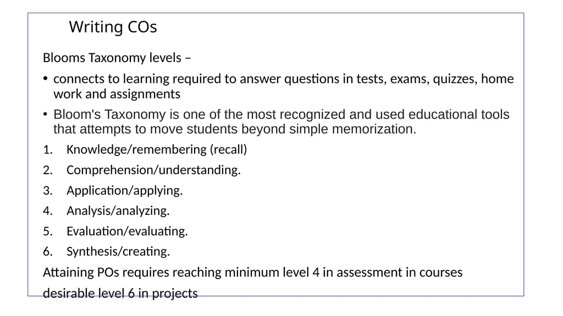Click the text 'work and assignments'
The width and height of the screenshot is (563, 316).
tap(117, 94)
